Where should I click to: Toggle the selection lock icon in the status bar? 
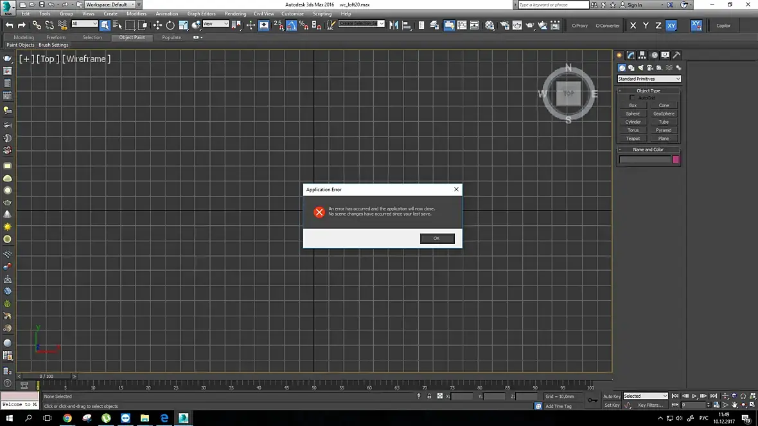click(429, 396)
